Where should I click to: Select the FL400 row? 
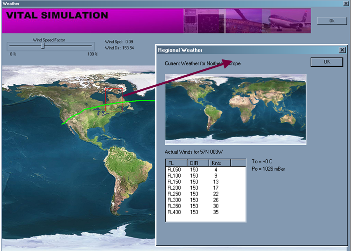[206, 212]
